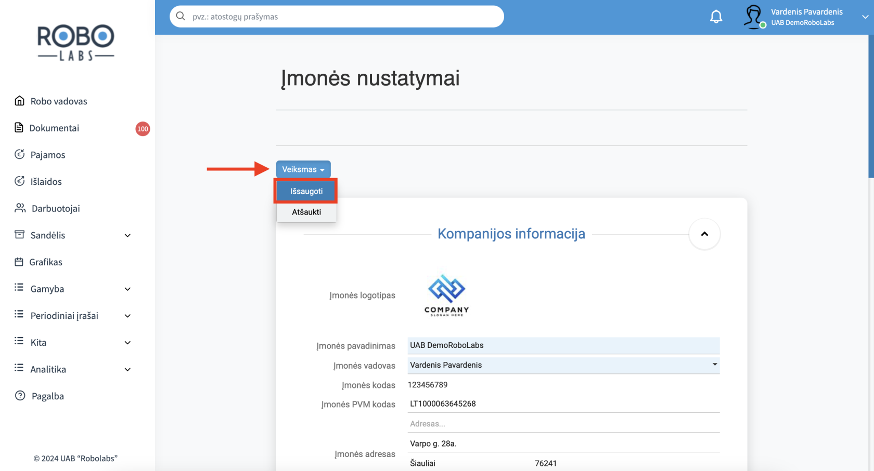
Task: Click the Gamyba list icon
Action: 19,288
